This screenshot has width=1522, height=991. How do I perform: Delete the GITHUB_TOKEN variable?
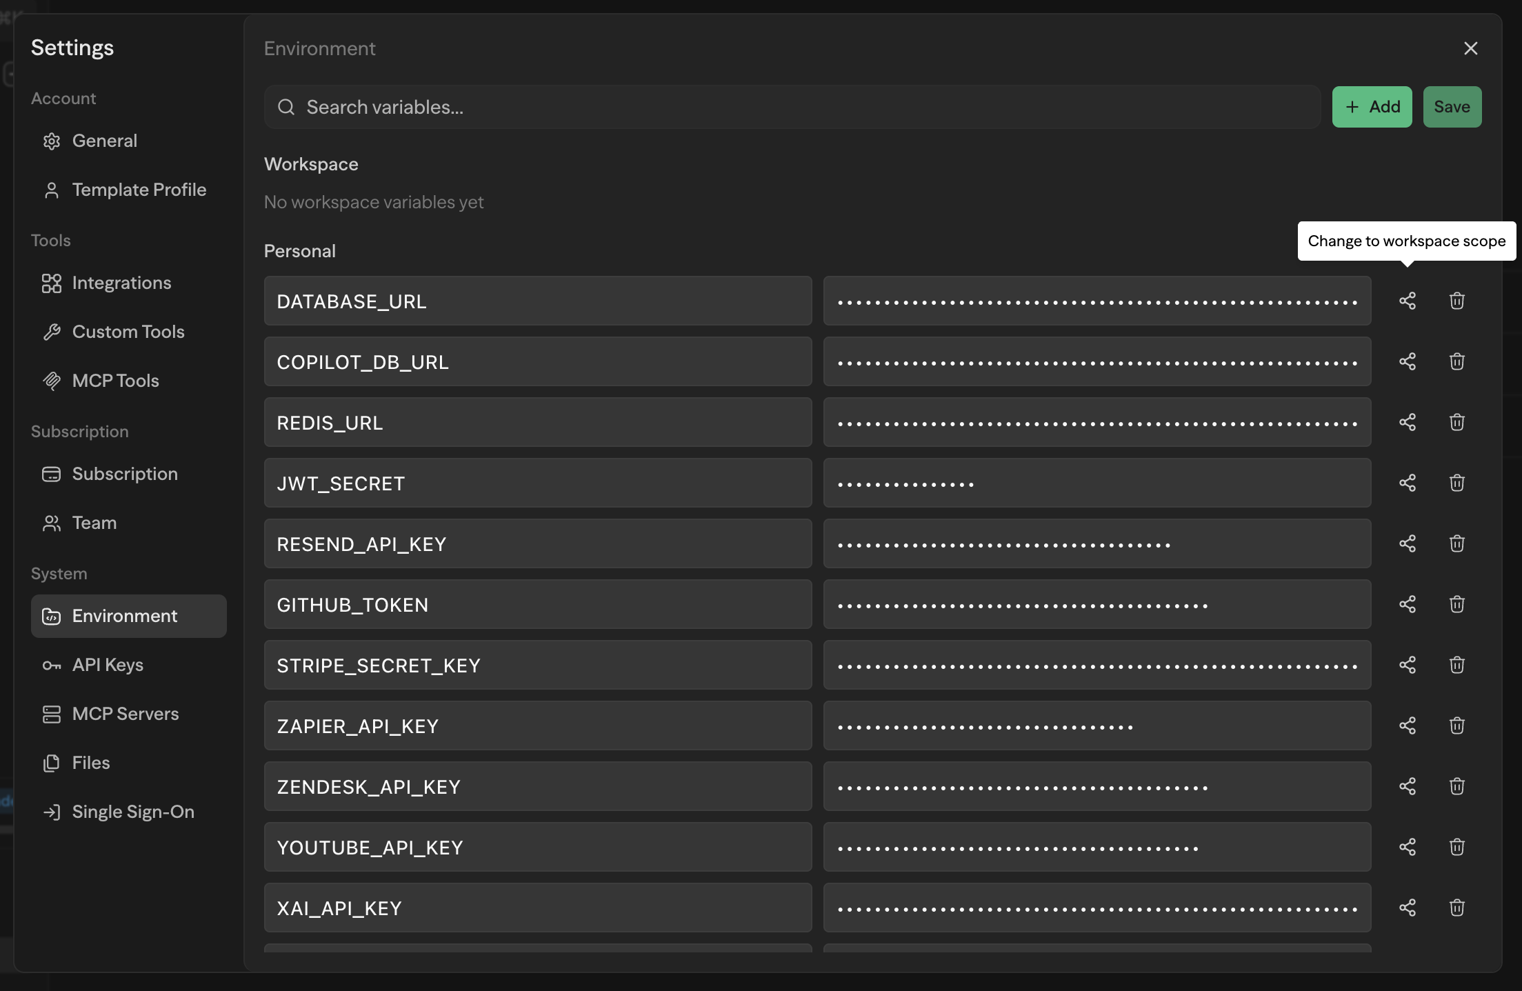[1456, 604]
